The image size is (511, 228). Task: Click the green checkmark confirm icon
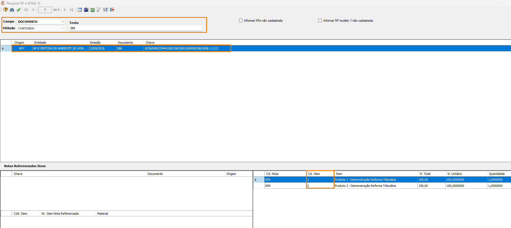18,10
